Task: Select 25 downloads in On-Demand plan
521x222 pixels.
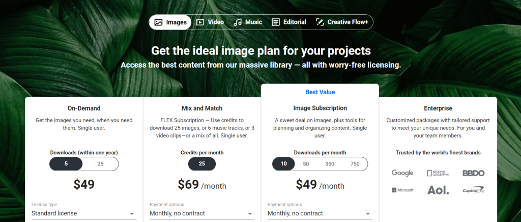Action: 100,164
